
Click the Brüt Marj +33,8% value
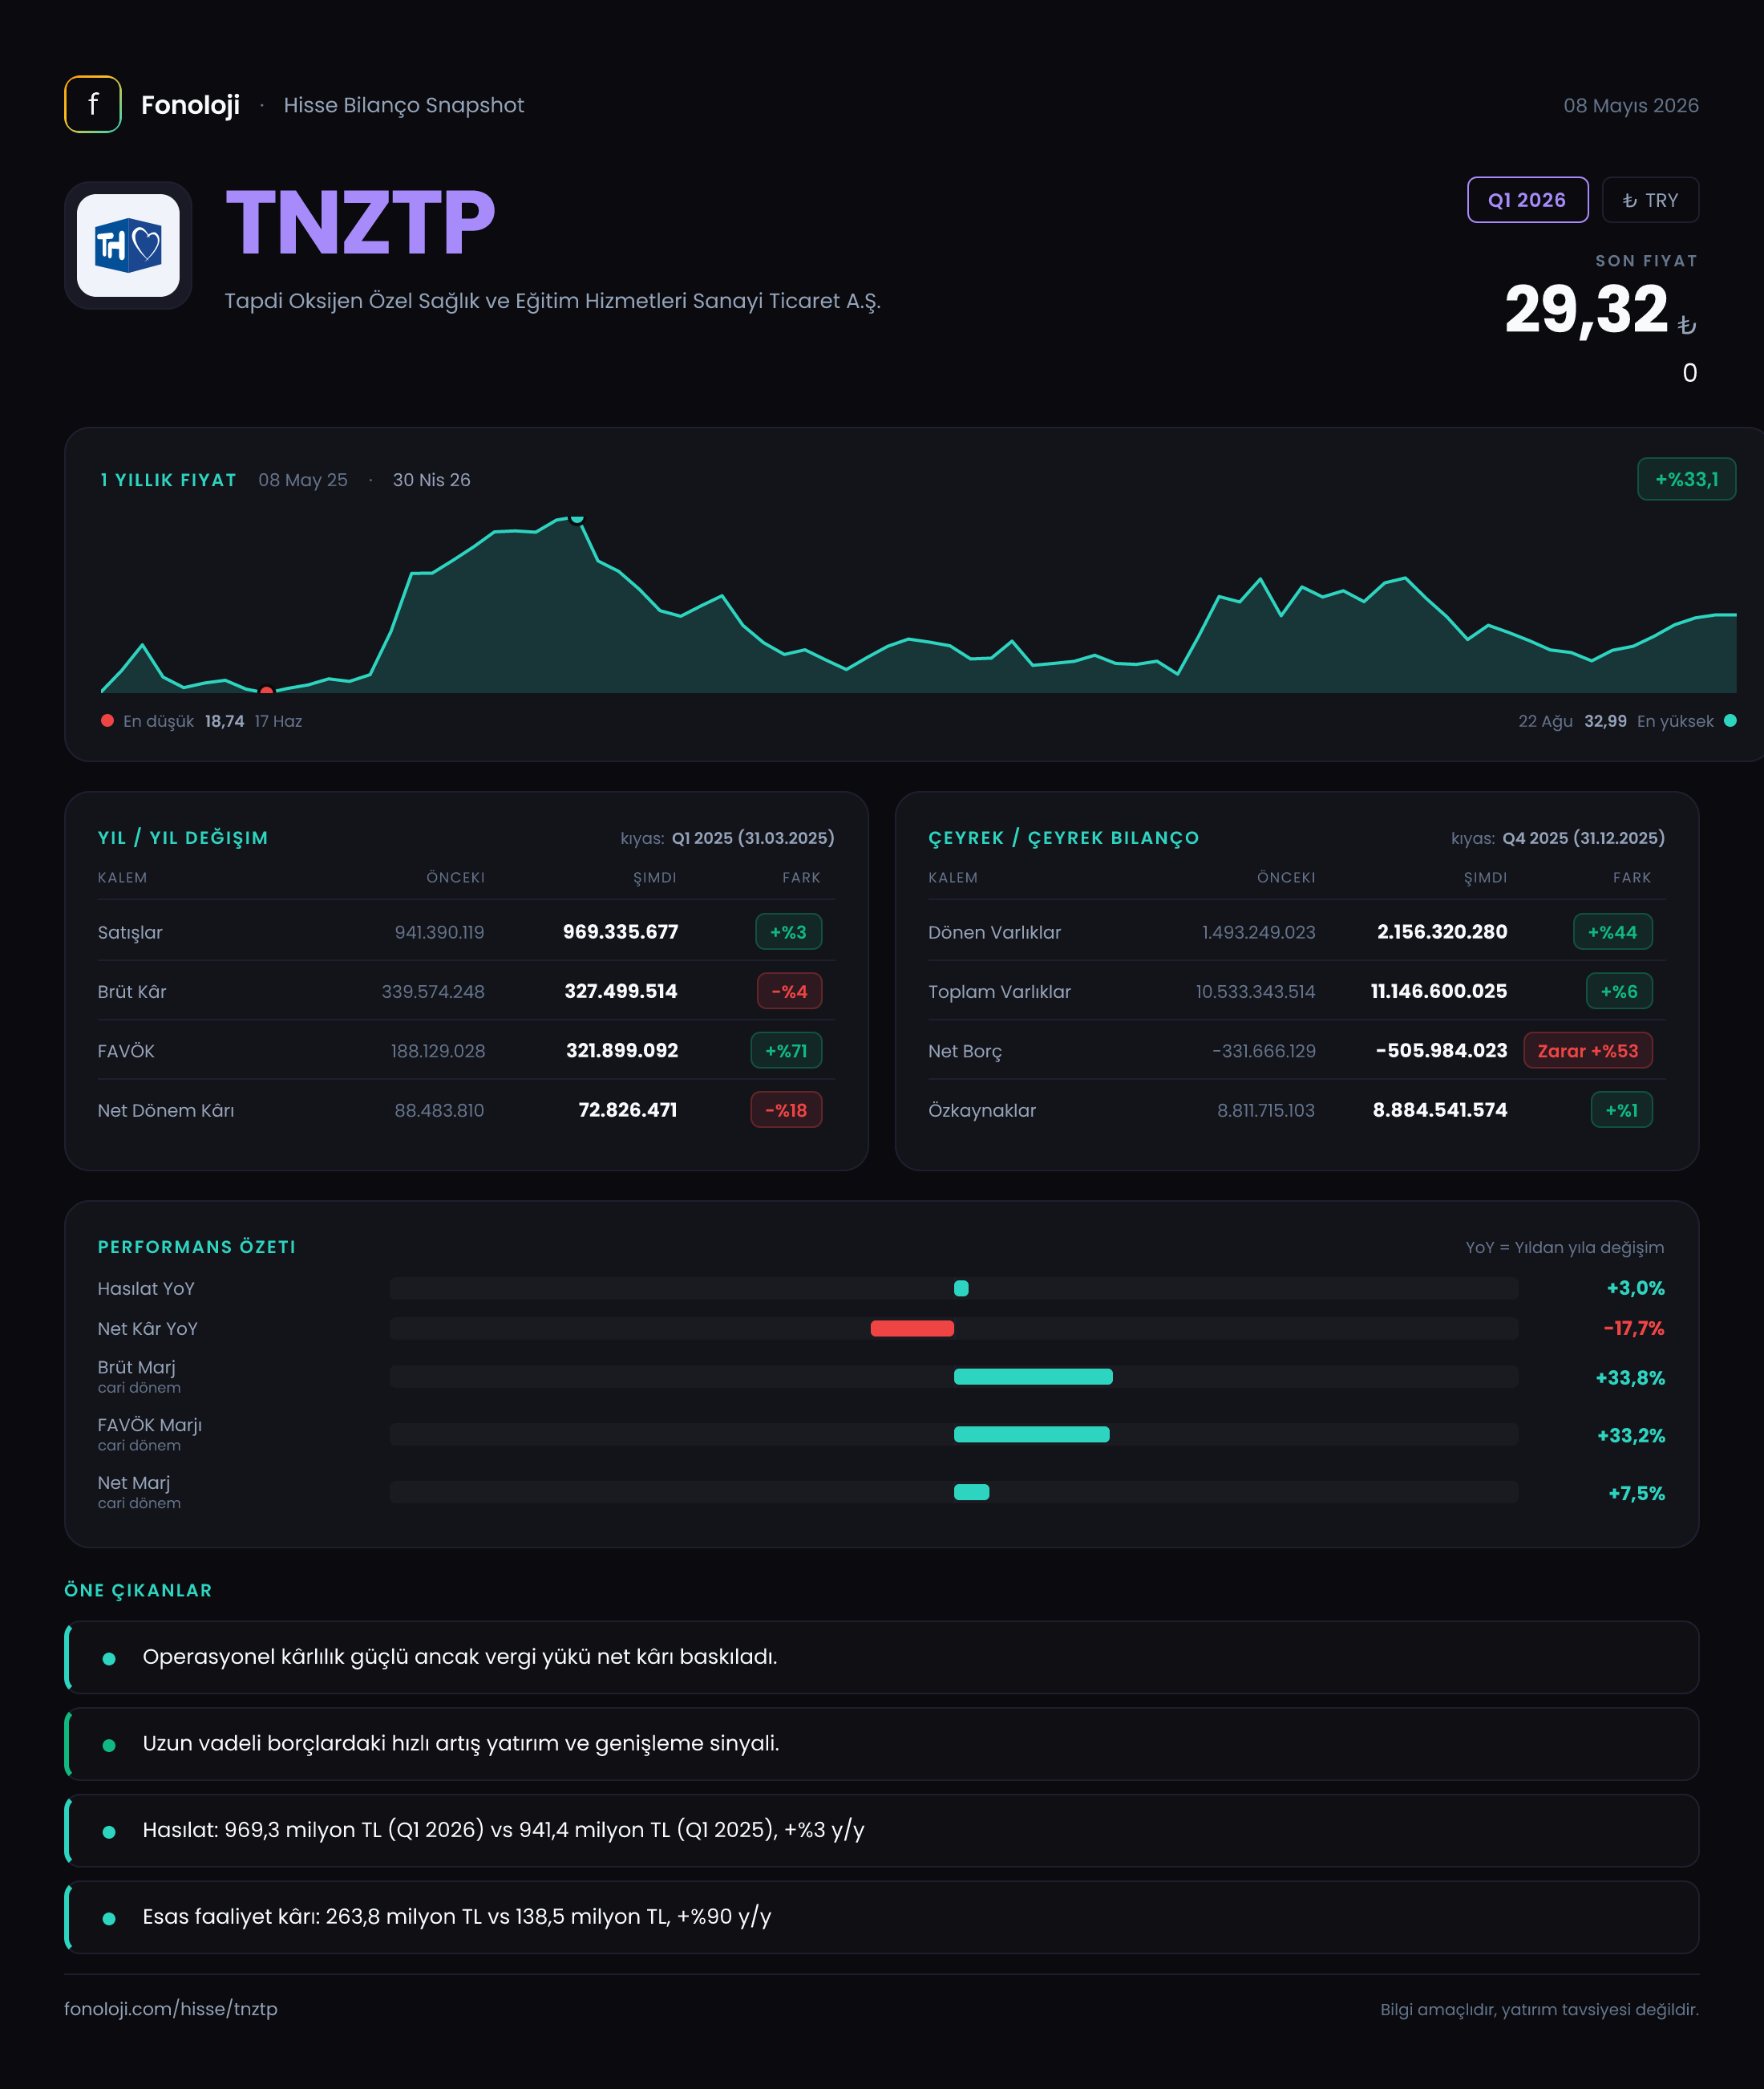tap(1630, 1377)
